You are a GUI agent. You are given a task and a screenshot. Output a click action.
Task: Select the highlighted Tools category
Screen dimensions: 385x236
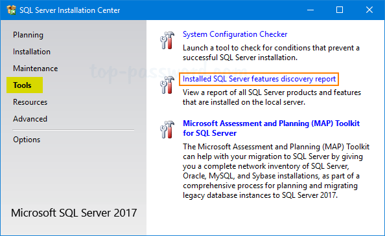pos(25,85)
